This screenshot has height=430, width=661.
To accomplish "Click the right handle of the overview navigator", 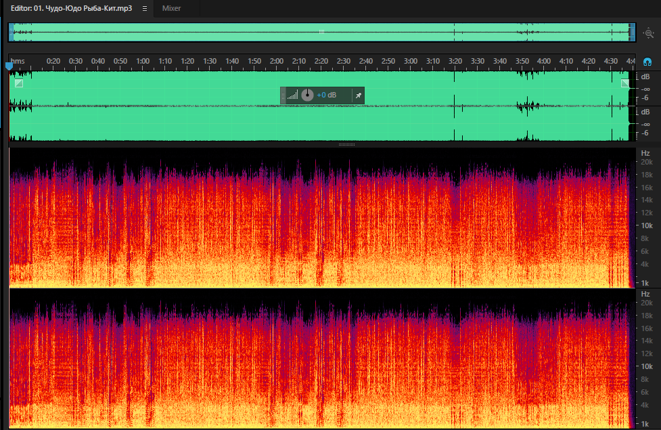I will (632, 32).
